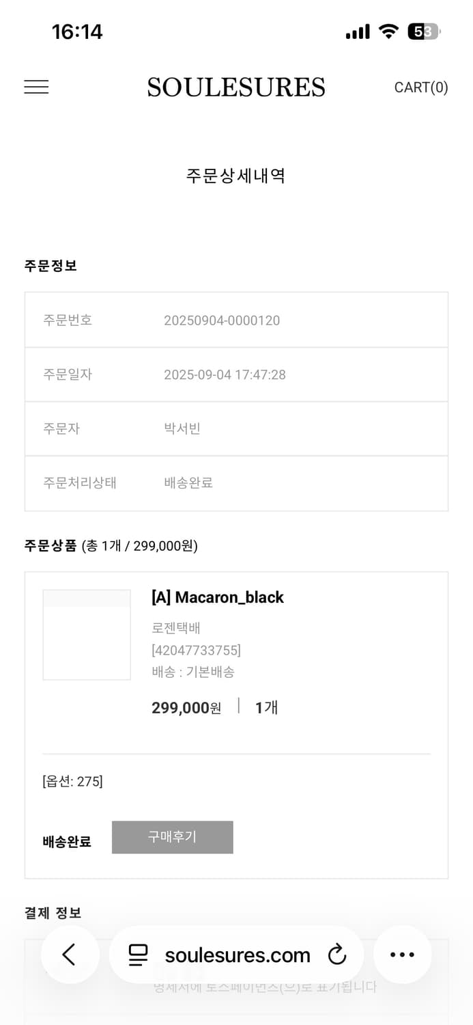The image size is (473, 1025).
Task: Tap the soulesures.com address bar
Action: tap(236, 955)
